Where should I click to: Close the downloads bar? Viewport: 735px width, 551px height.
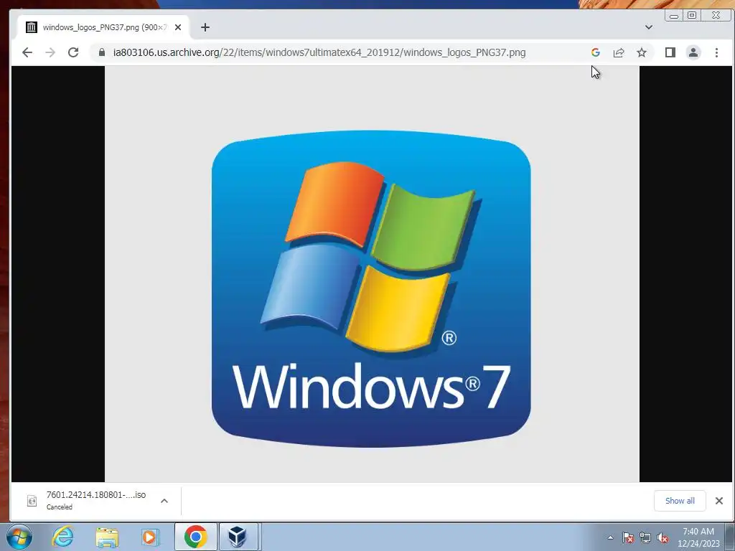coord(719,501)
